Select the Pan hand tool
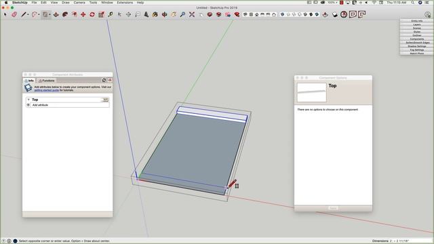Viewport: 434px width, 244px height. point(174,14)
